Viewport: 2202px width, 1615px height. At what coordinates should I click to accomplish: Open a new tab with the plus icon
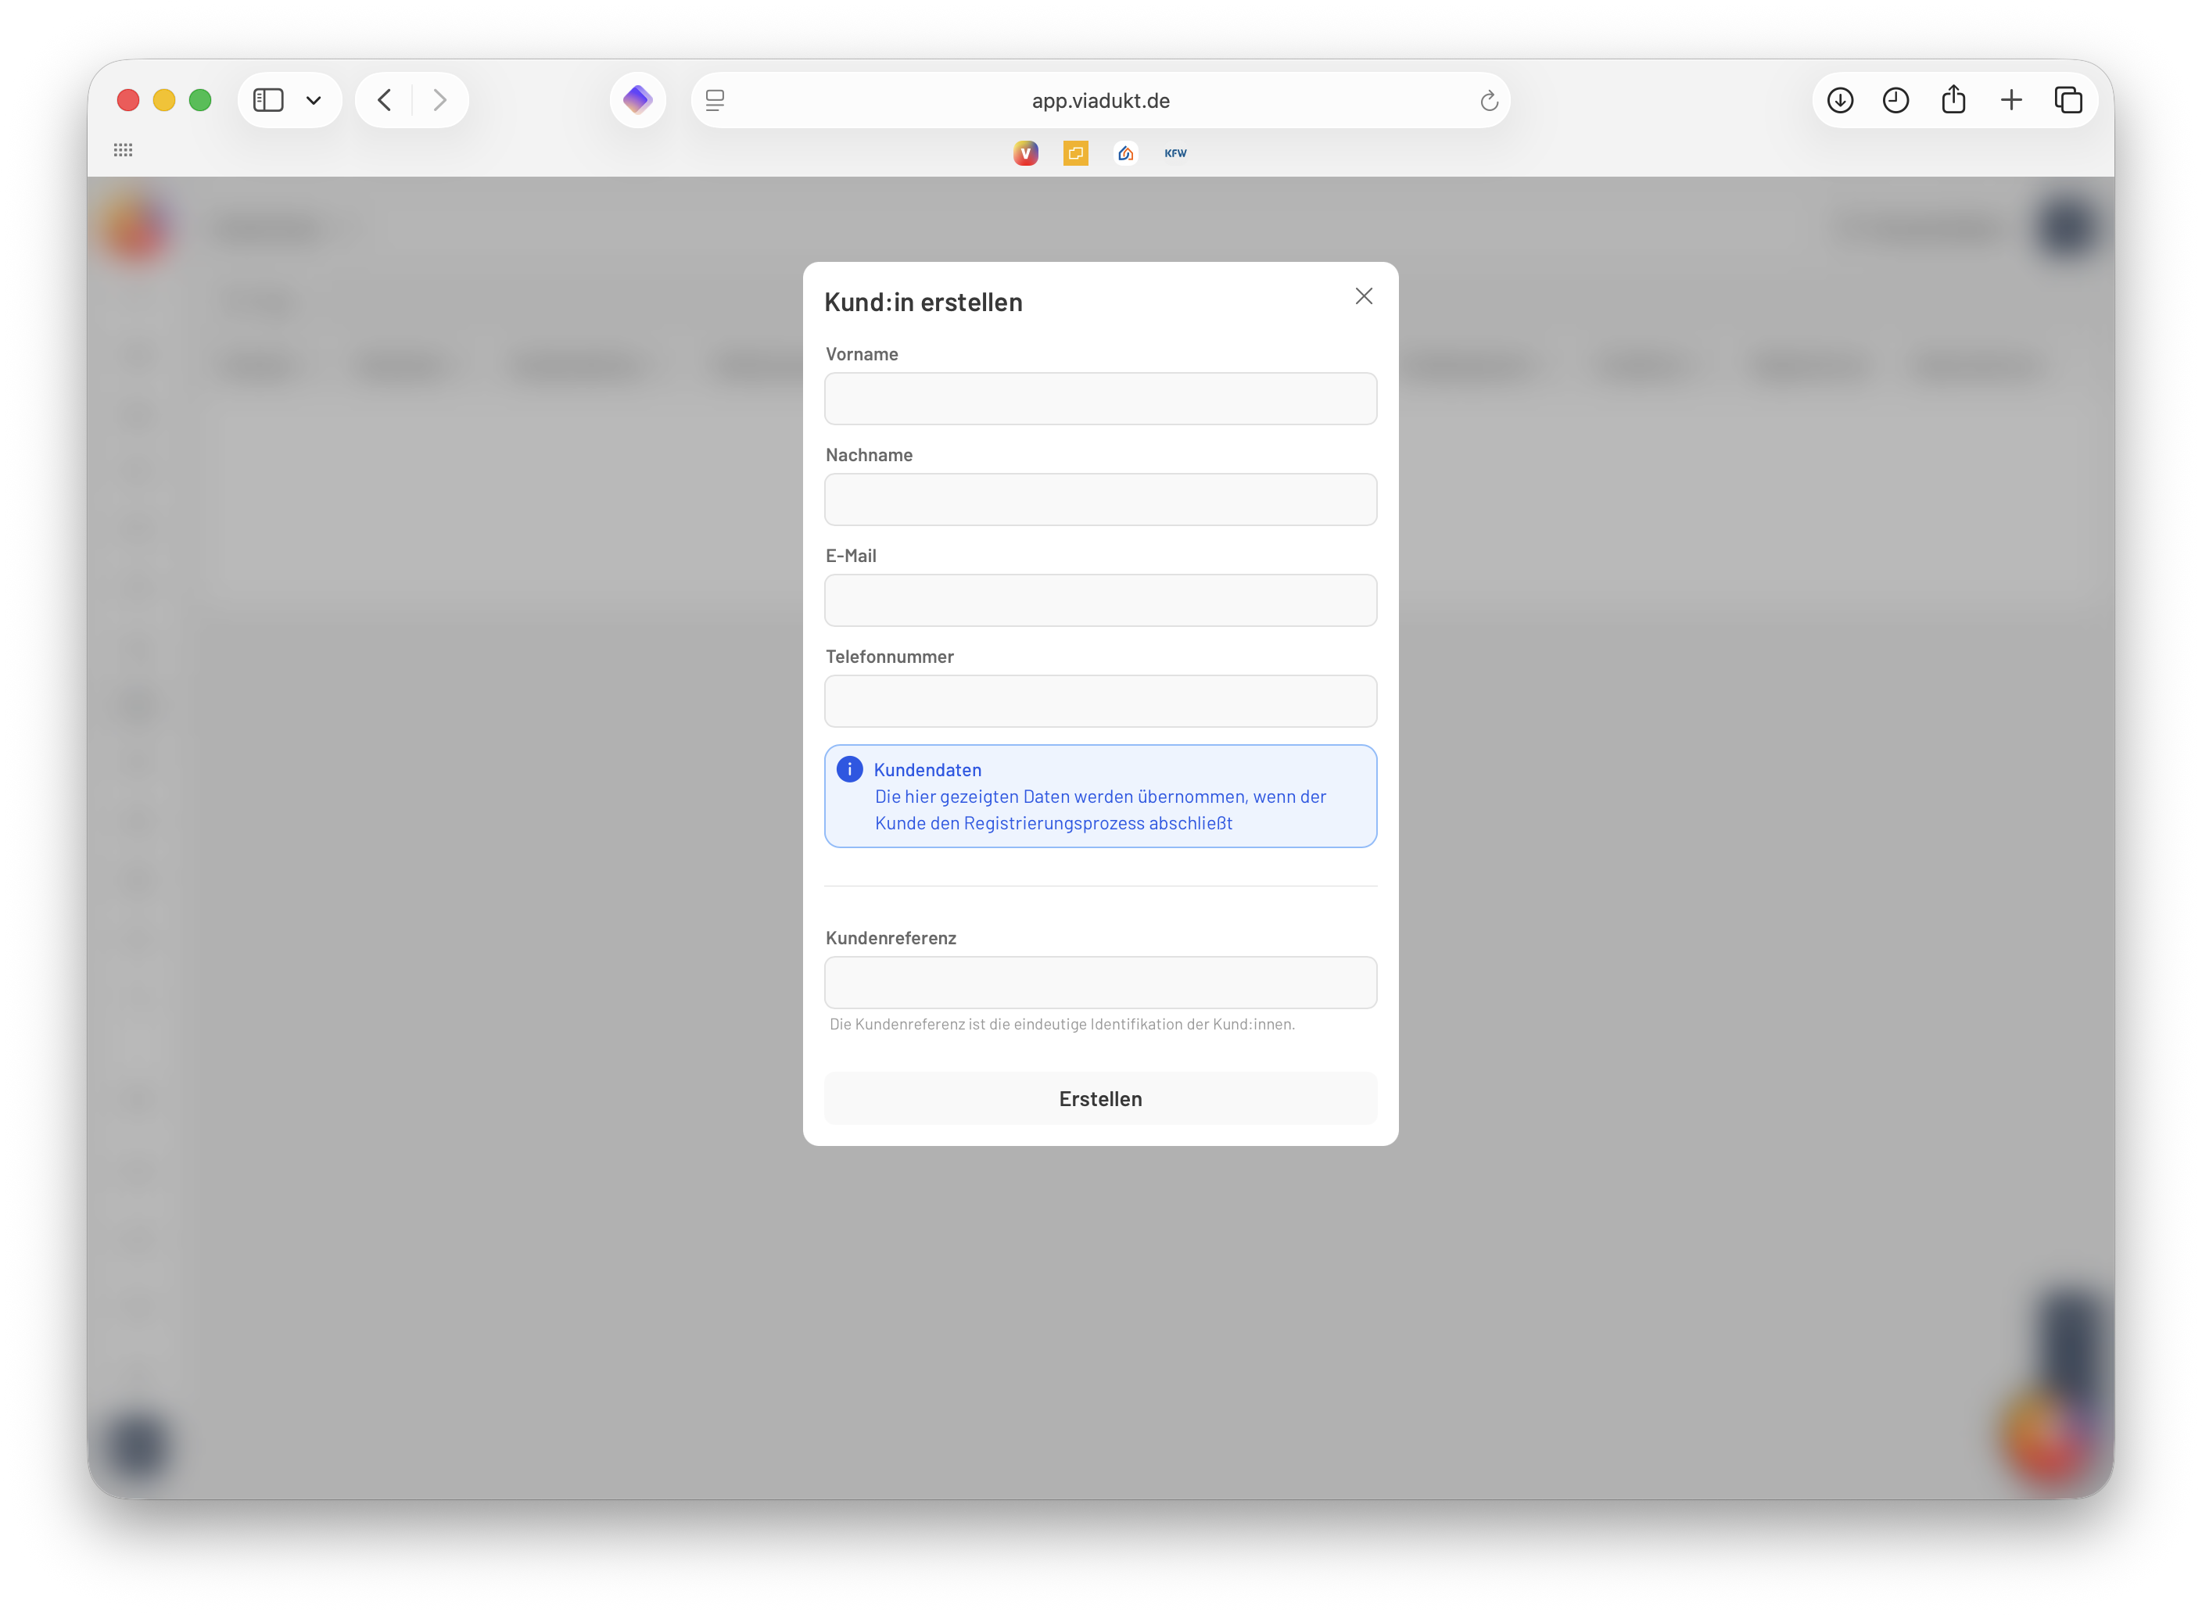[x=2010, y=100]
